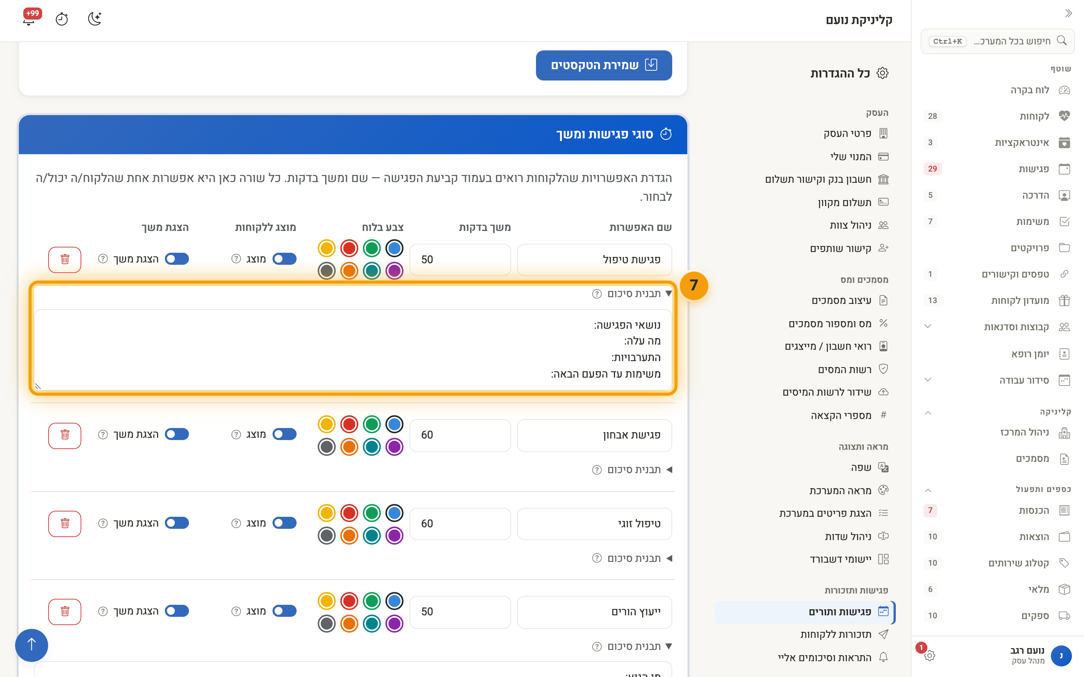Delete the ייעוץ הורים row
This screenshot has height=677, width=1084.
click(65, 611)
